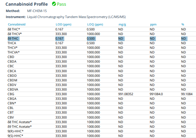Click the 333.300 LOD value for CBN*
This screenshot has height=138, width=196.
(61, 103)
